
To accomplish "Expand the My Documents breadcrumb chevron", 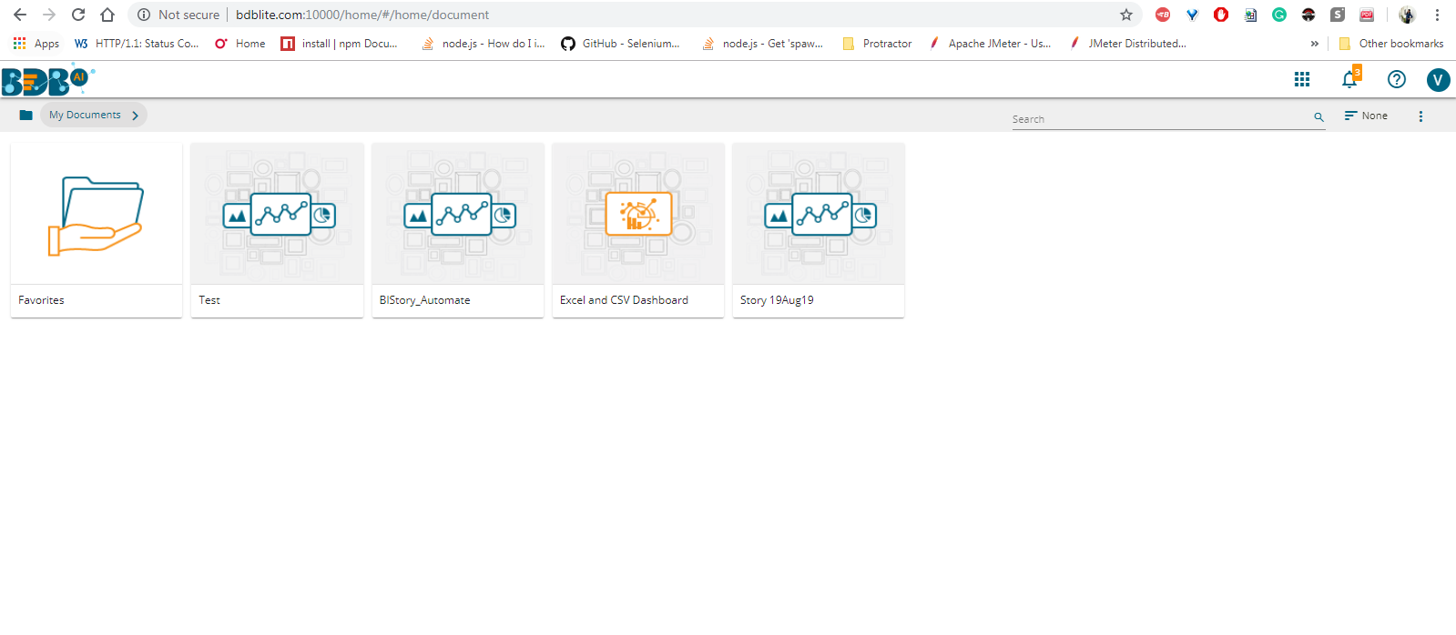I will point(136,116).
